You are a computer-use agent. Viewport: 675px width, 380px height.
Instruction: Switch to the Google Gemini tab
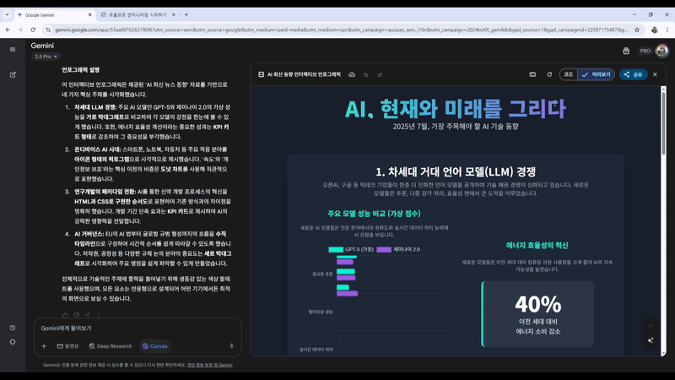[54, 14]
